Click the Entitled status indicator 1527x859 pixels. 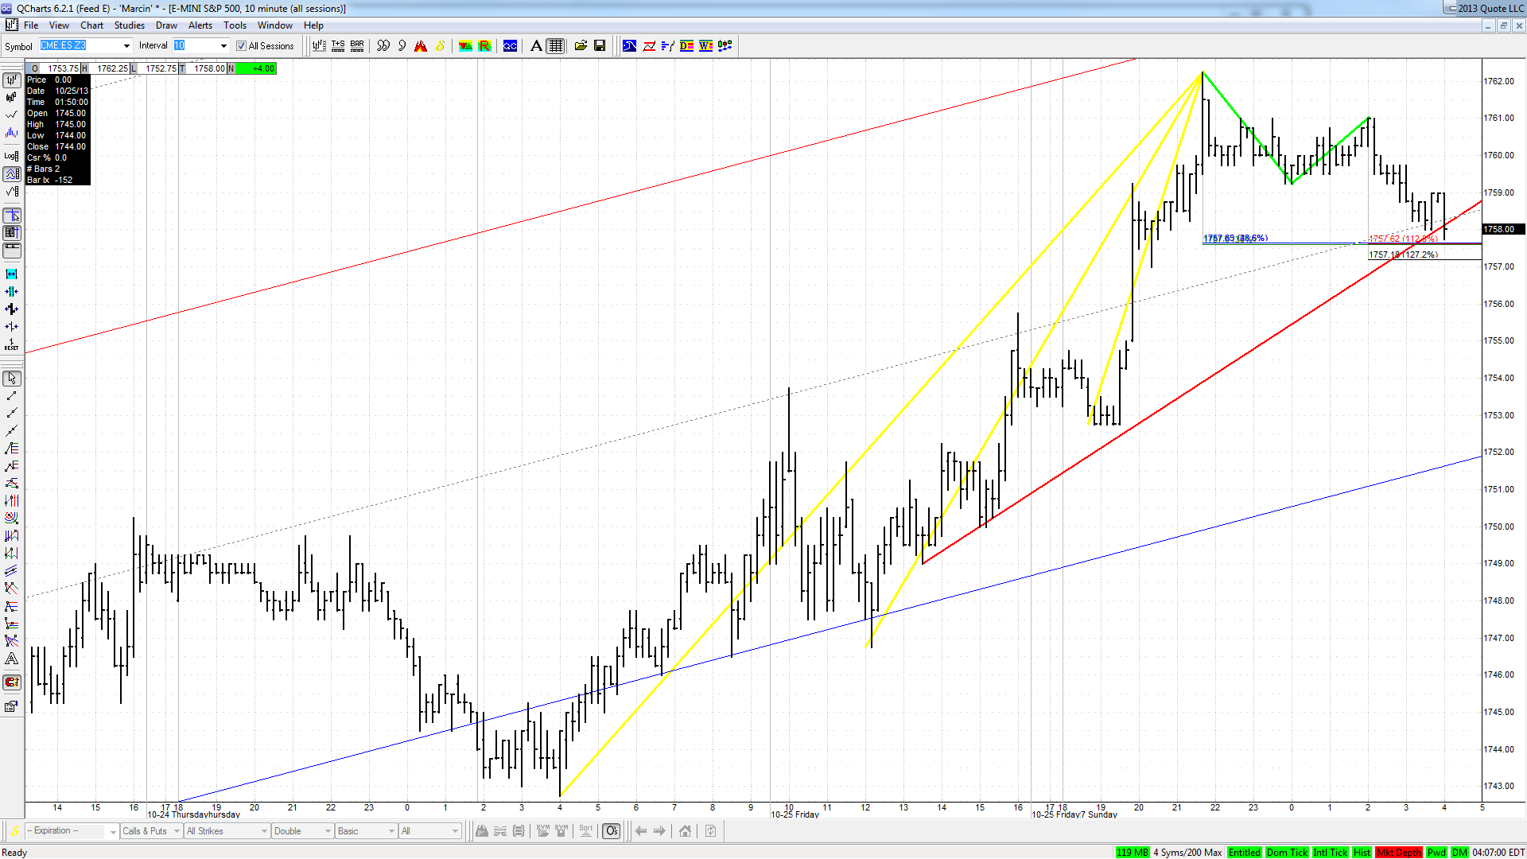tap(1245, 853)
